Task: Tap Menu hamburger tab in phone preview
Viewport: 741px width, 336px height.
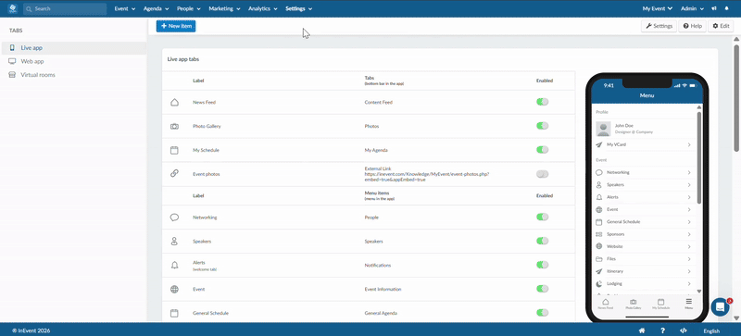Action: tap(688, 304)
